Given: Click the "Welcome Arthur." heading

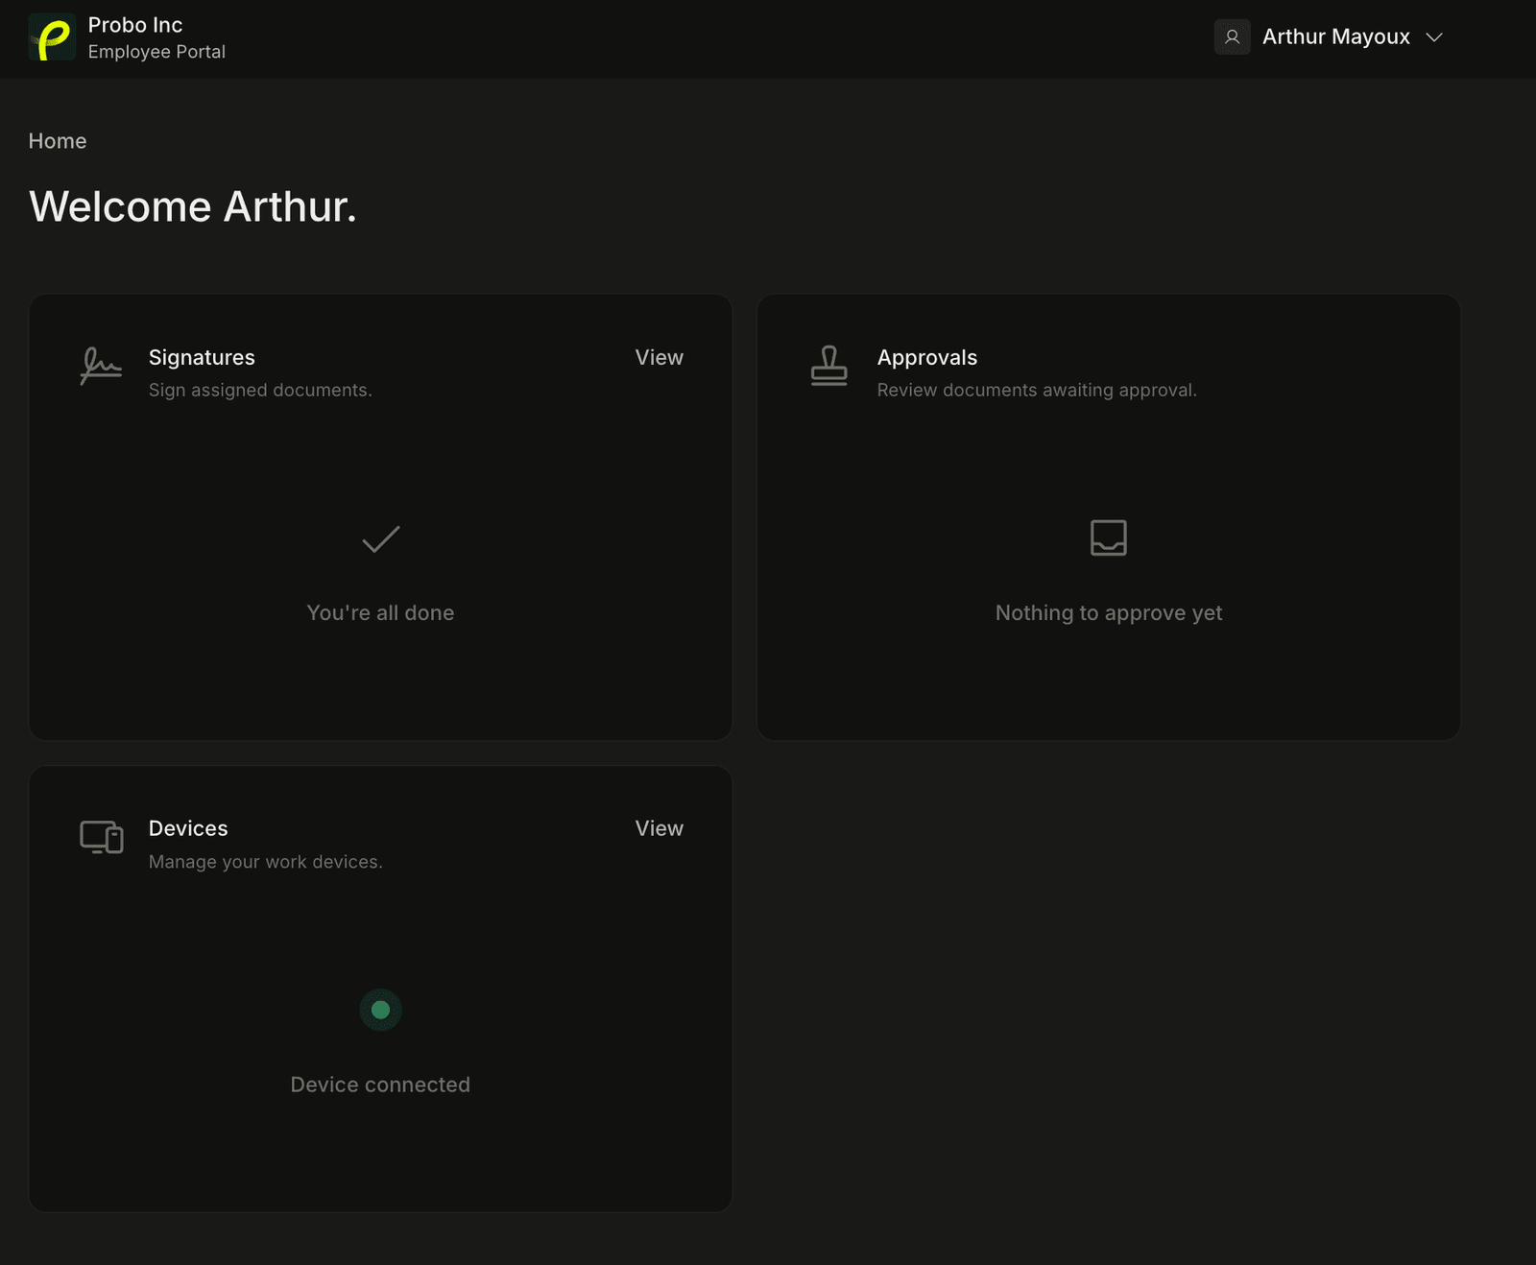Looking at the screenshot, I should (193, 206).
